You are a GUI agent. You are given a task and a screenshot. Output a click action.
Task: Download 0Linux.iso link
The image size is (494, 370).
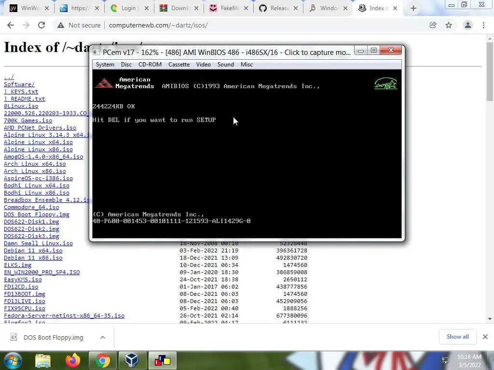pyautogui.click(x=21, y=106)
